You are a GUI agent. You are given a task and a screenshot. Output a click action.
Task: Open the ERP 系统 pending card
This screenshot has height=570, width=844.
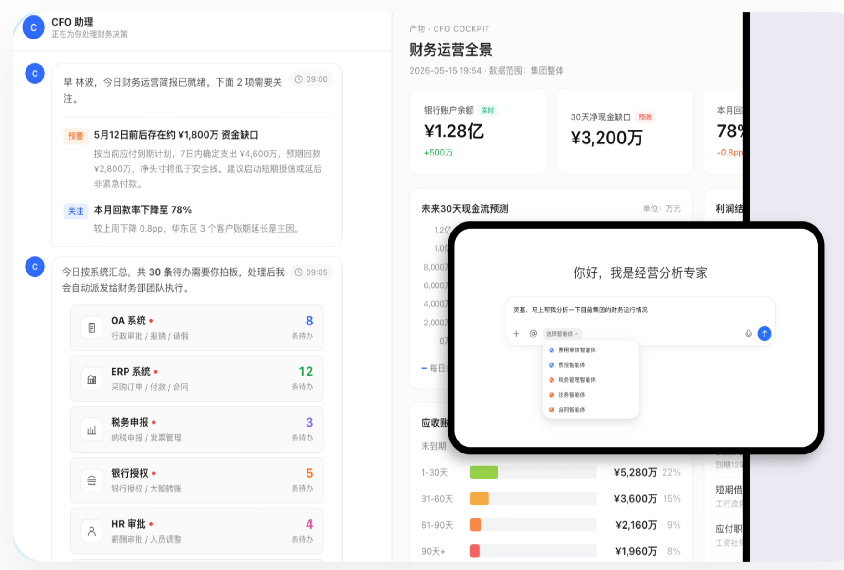click(197, 379)
